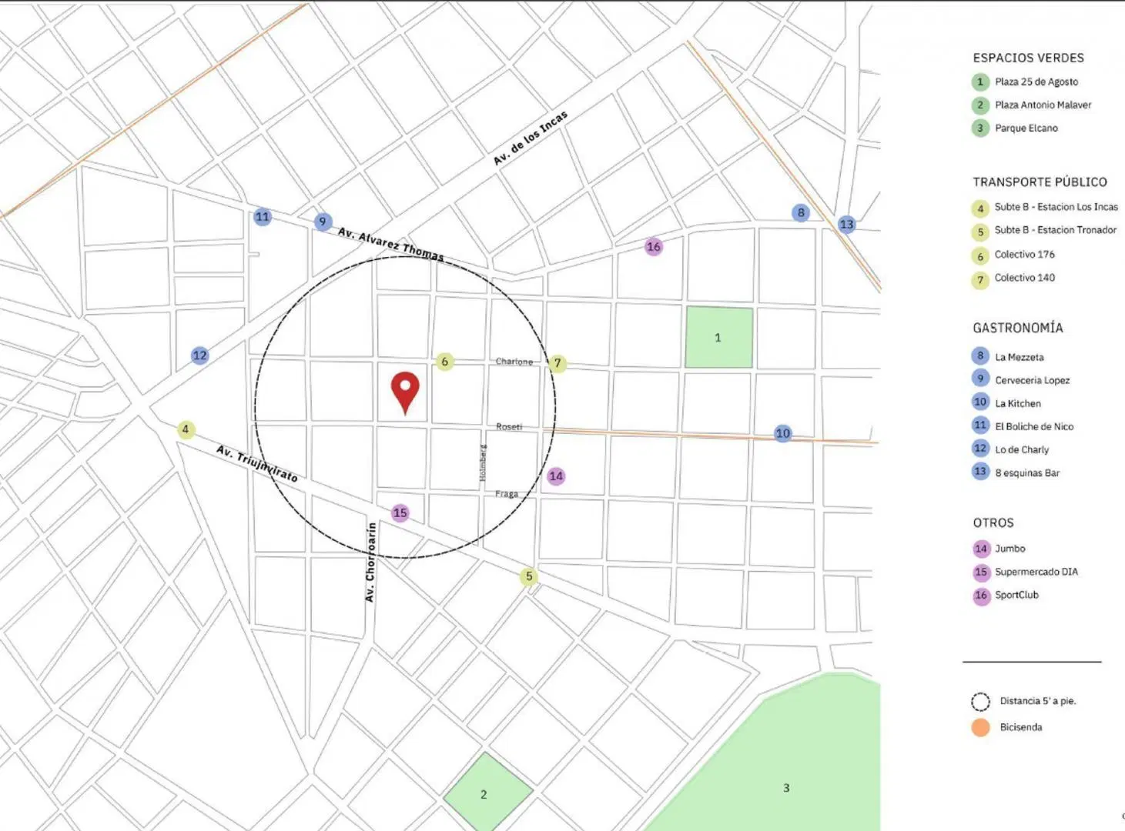Image resolution: width=1125 pixels, height=831 pixels.
Task: Click the 'Cerveceria Lopez' legend text
Action: coord(1033,380)
